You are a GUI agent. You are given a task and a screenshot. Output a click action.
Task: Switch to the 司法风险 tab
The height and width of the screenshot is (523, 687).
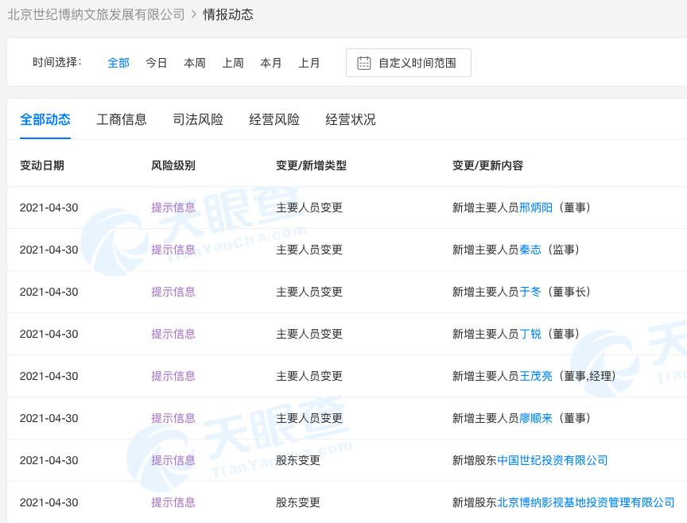[x=198, y=119]
